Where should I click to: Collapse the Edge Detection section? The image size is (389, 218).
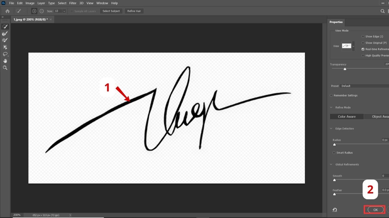point(331,128)
